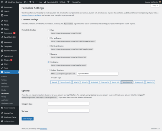Open Discussion settings submenu
Image resolution: width=162 pixels, height=131 pixels.
point(5,87)
